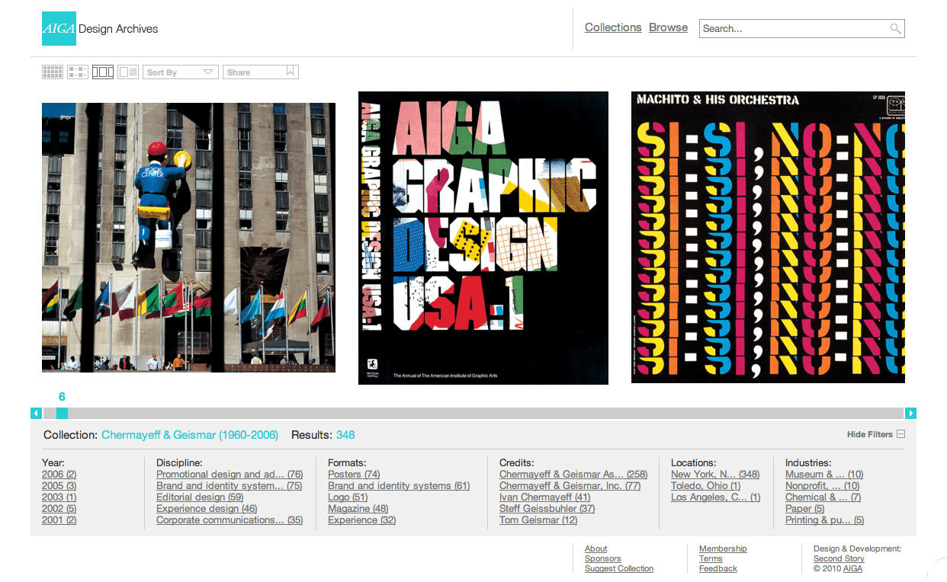Open the Terms footer link

711,558
